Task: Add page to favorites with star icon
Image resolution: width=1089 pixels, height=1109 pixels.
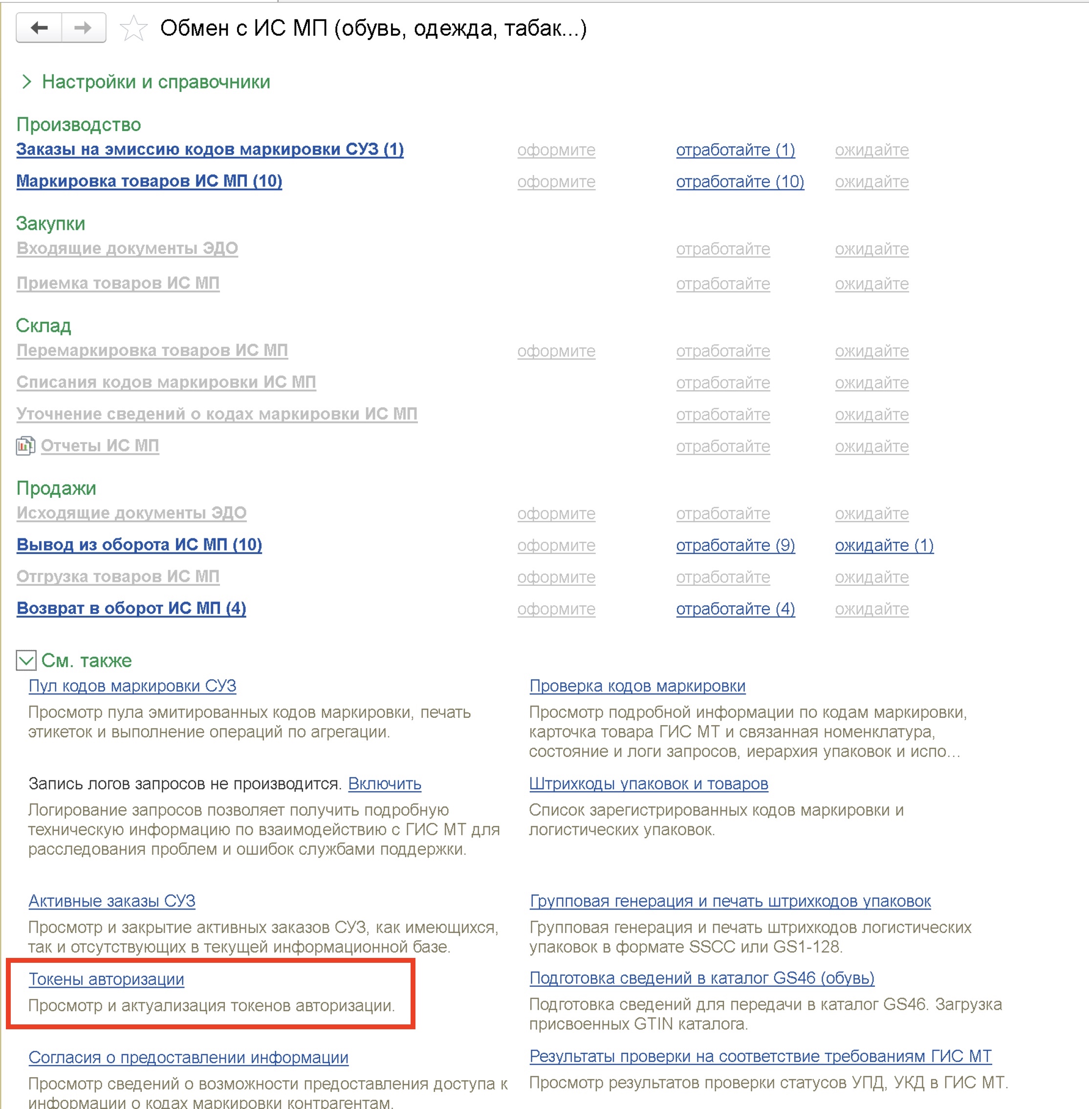Action: 133,28
